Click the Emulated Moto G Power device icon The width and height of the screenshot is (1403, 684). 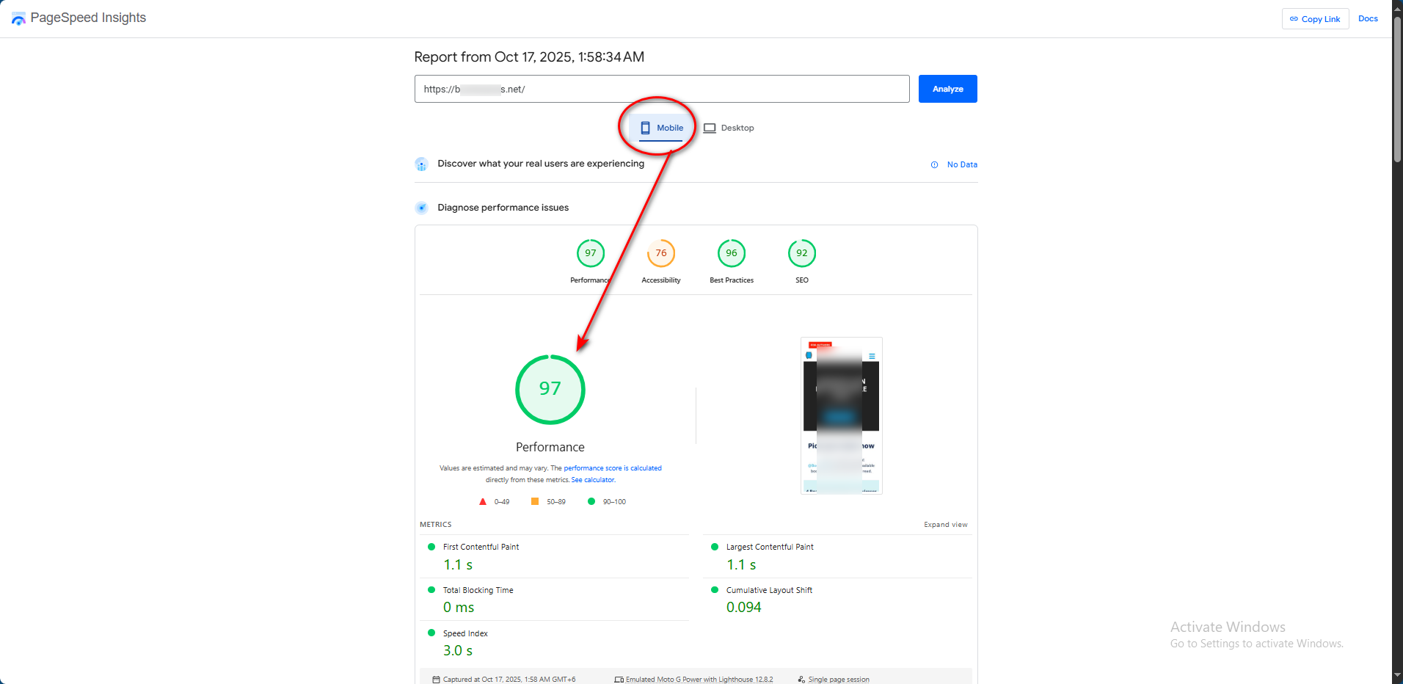[x=619, y=680]
